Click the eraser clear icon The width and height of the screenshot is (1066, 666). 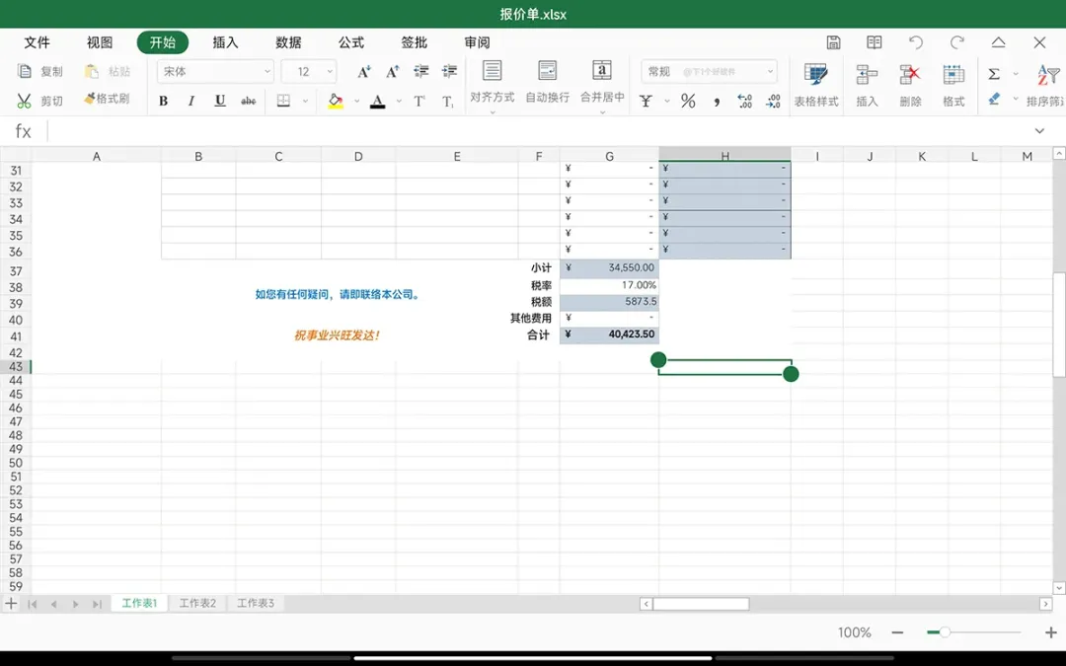coord(994,100)
